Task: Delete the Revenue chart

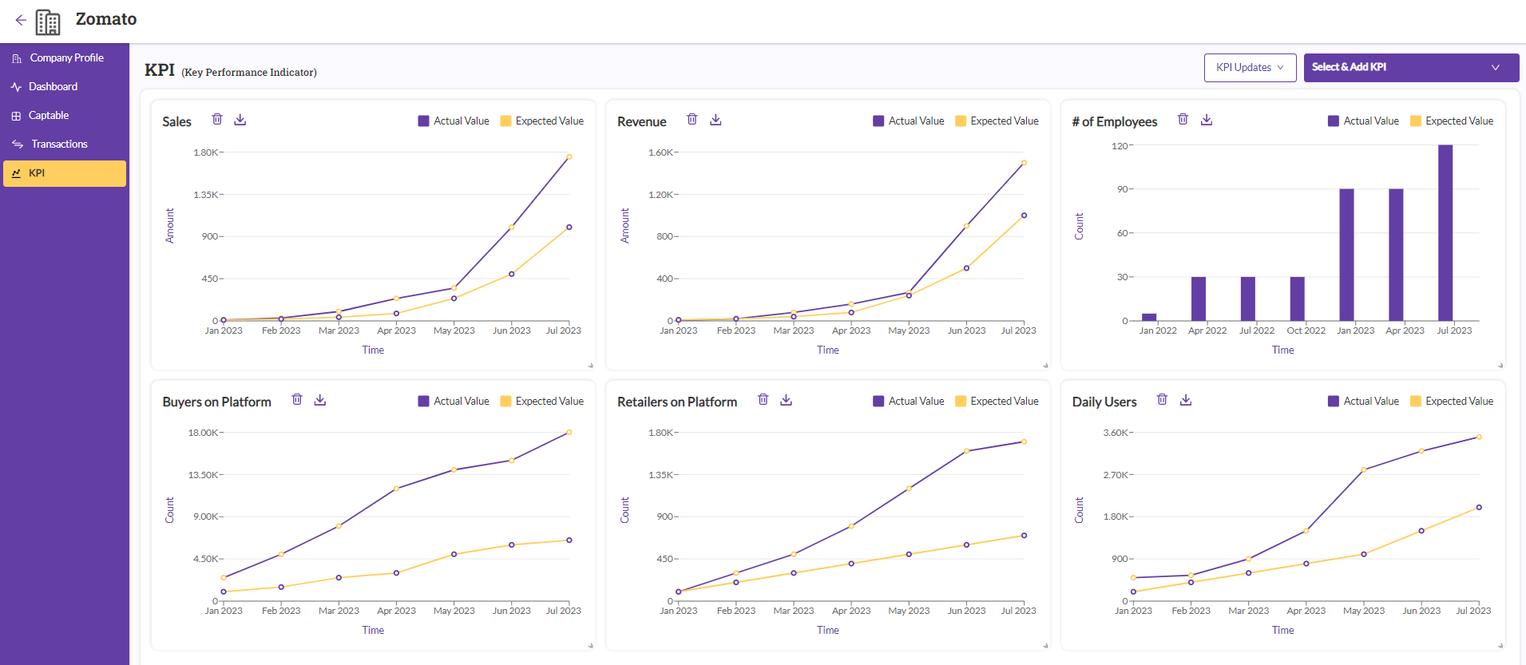Action: coord(692,120)
